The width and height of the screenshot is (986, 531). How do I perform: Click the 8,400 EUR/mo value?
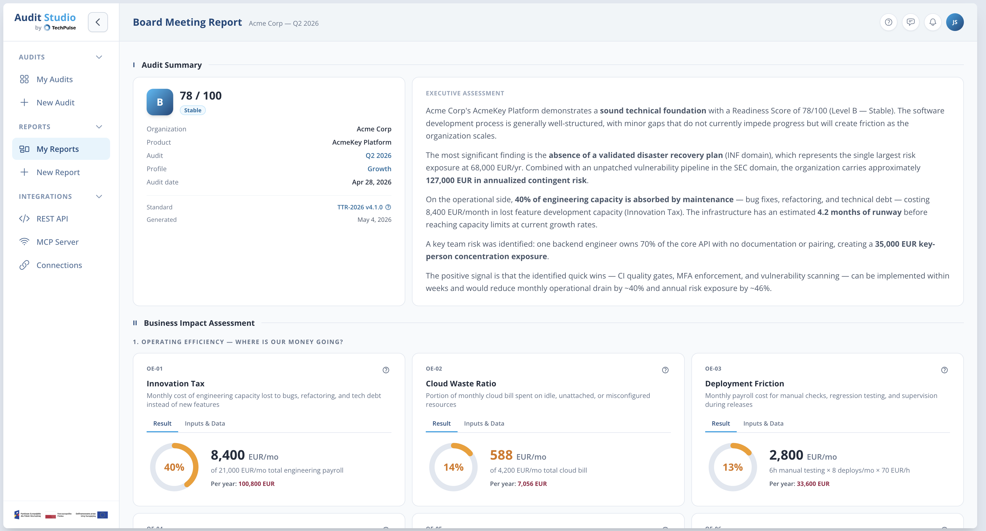pos(244,455)
